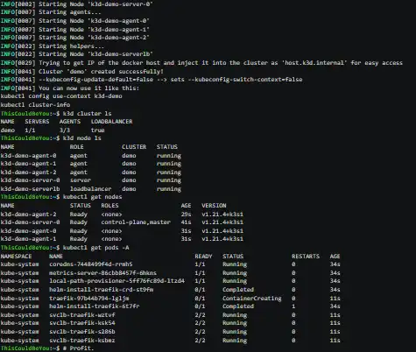Click 'kubectl config use-context k3d-demo' line
Image resolution: width=416 pixels, height=352 pixels.
click(x=61, y=96)
